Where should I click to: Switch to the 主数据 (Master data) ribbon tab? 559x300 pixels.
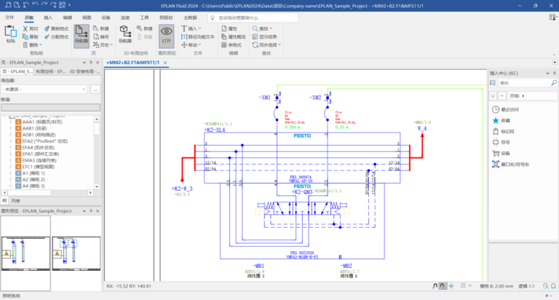(190, 17)
